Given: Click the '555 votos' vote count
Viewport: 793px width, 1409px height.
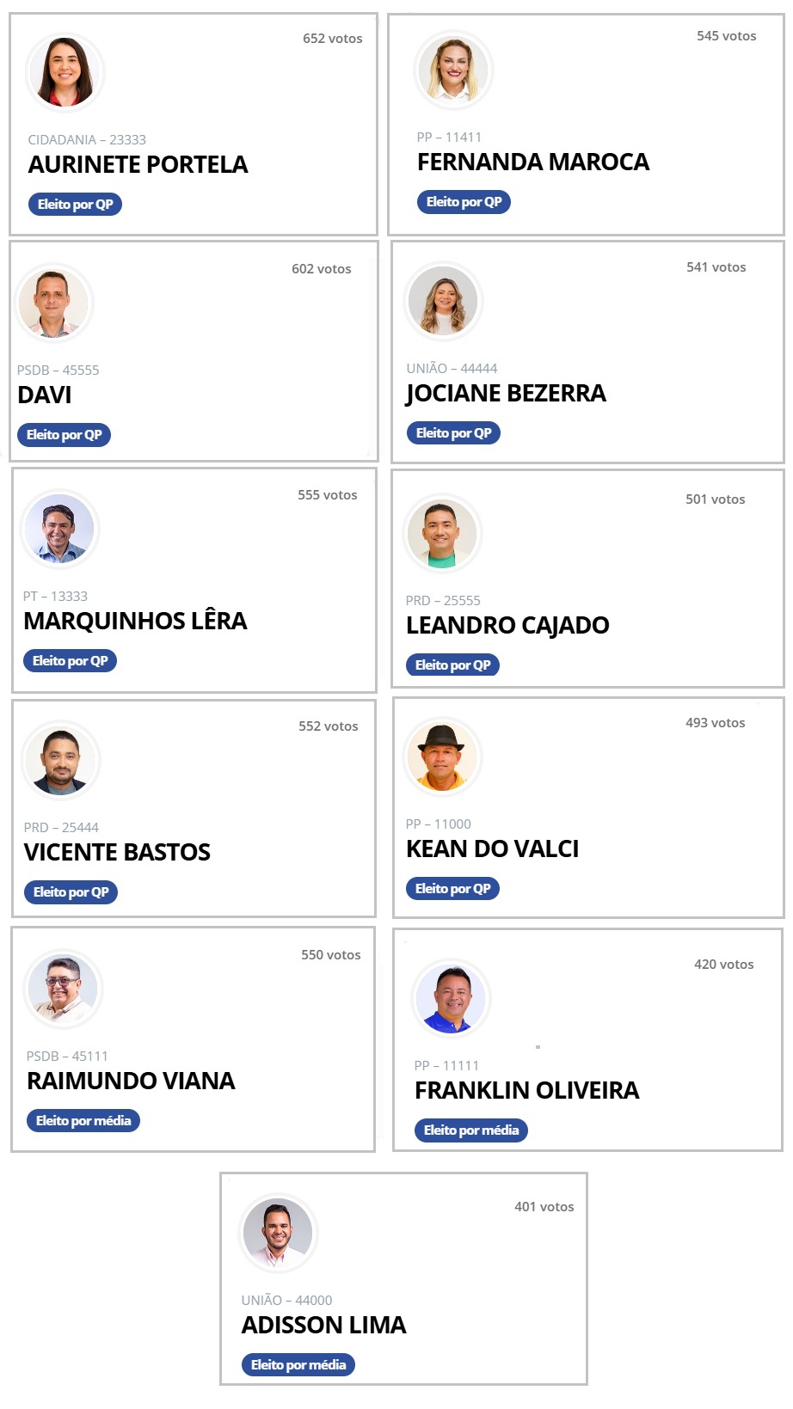Looking at the screenshot, I should tap(328, 495).
